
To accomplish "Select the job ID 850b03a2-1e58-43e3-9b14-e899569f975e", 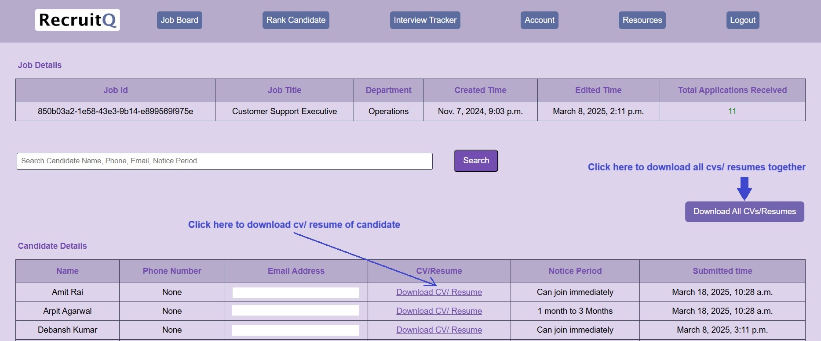I will (x=115, y=111).
